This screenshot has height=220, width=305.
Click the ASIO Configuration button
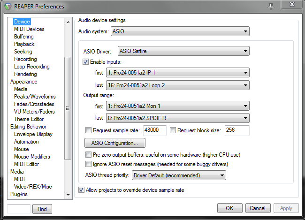pos(115,143)
